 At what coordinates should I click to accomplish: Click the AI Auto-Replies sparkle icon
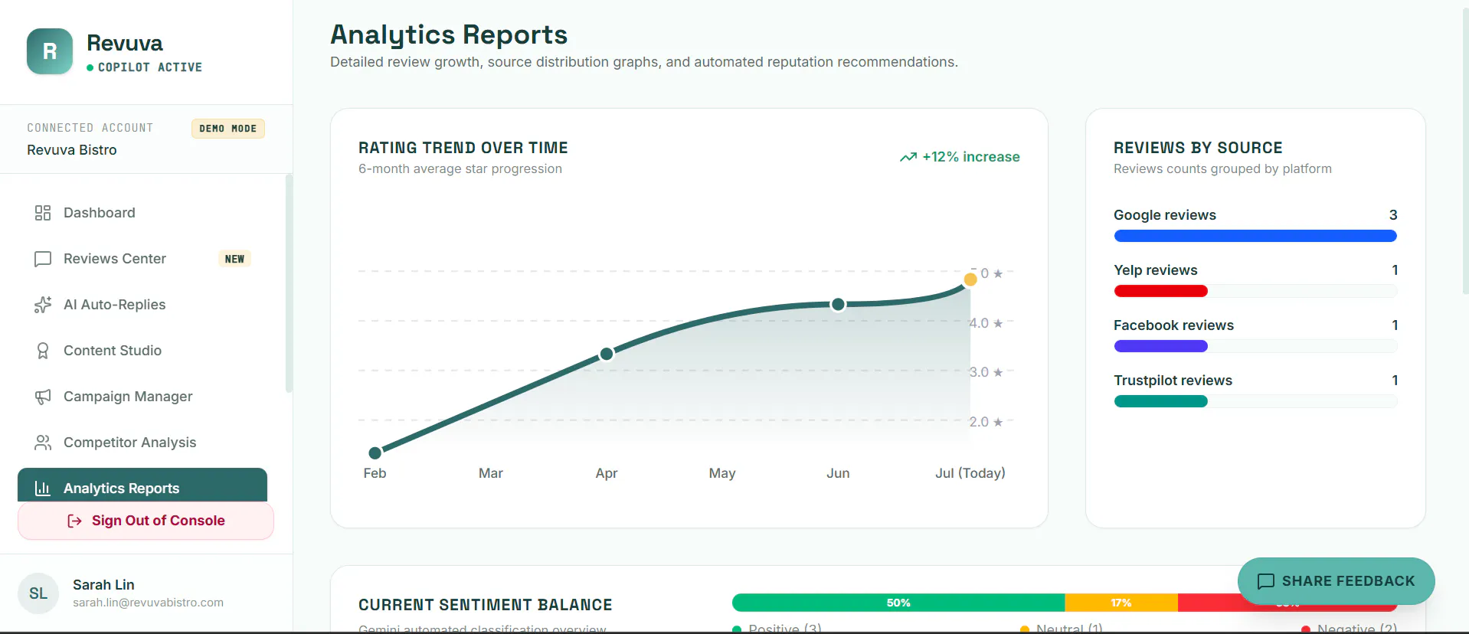click(43, 305)
